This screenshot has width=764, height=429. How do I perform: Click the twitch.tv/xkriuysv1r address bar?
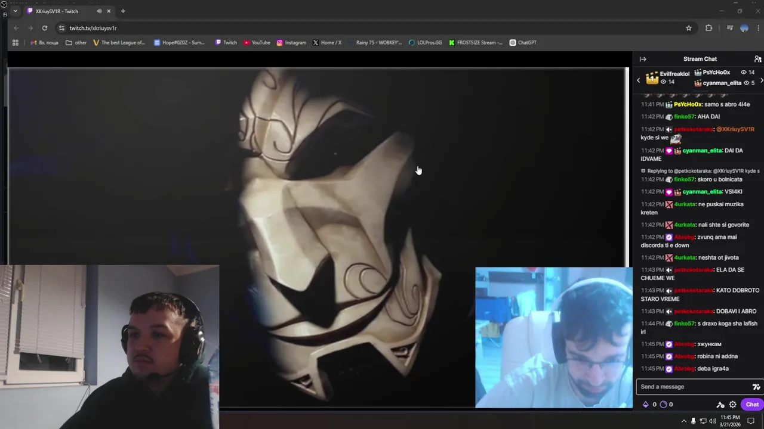376,28
